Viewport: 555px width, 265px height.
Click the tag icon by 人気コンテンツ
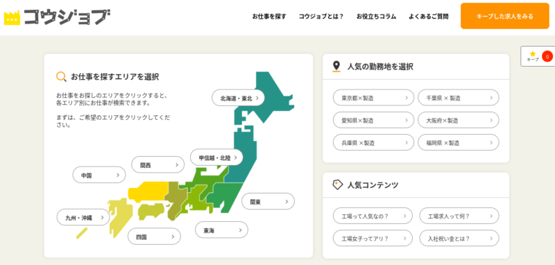coord(338,185)
